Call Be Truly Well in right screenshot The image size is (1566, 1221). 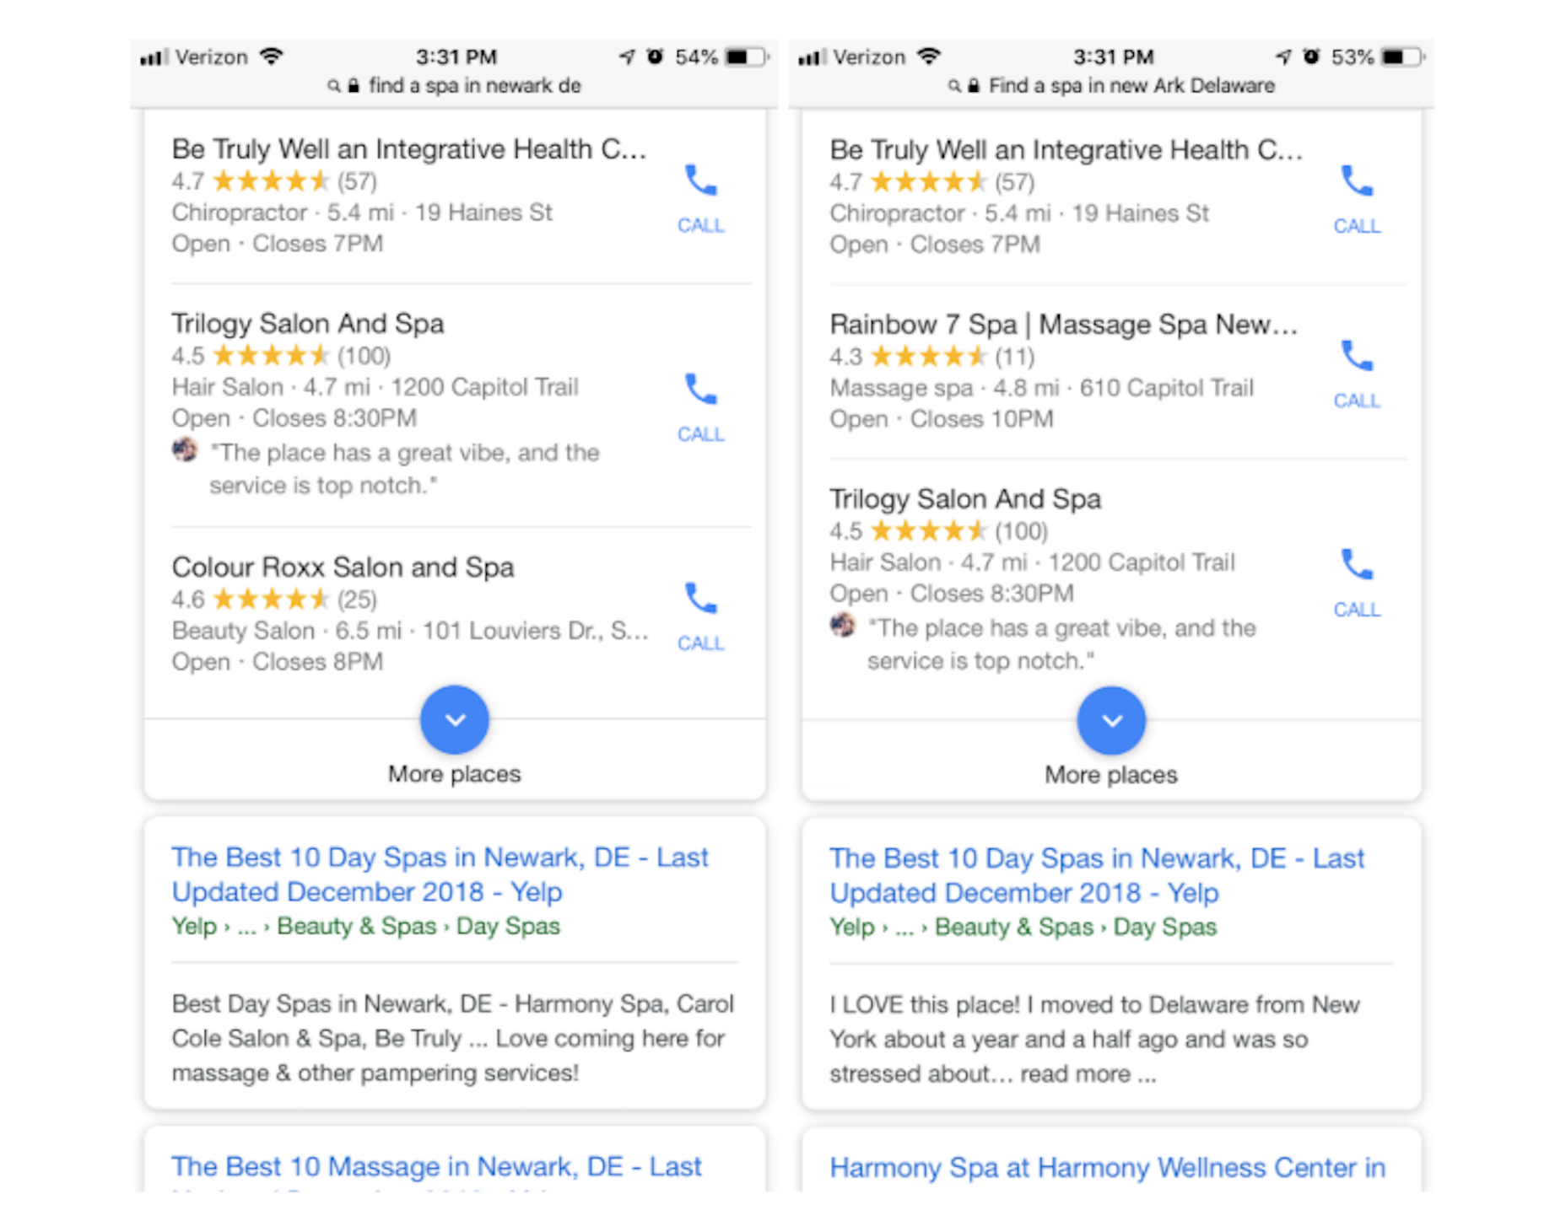click(x=1356, y=196)
